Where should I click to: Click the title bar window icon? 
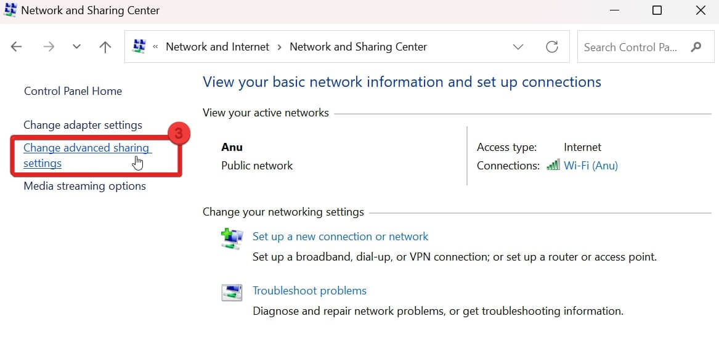(10, 10)
